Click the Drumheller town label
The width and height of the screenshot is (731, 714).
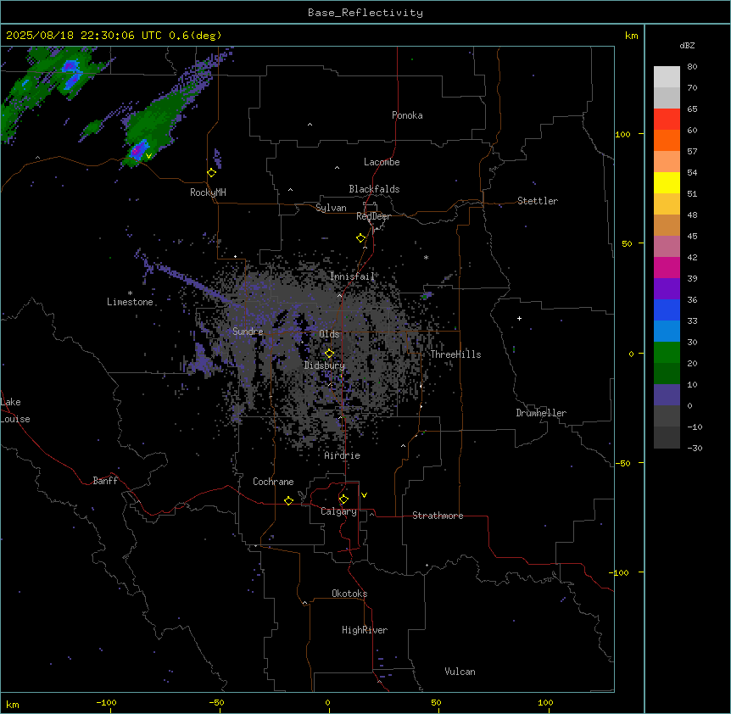(x=541, y=413)
